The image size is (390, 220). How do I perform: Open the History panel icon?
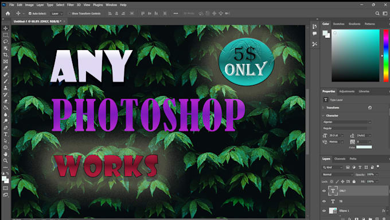point(314,26)
